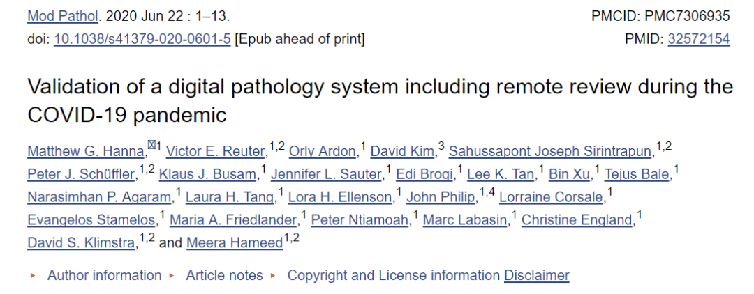Open PMID 32572154 link
The height and width of the screenshot is (294, 754).
coord(698,39)
